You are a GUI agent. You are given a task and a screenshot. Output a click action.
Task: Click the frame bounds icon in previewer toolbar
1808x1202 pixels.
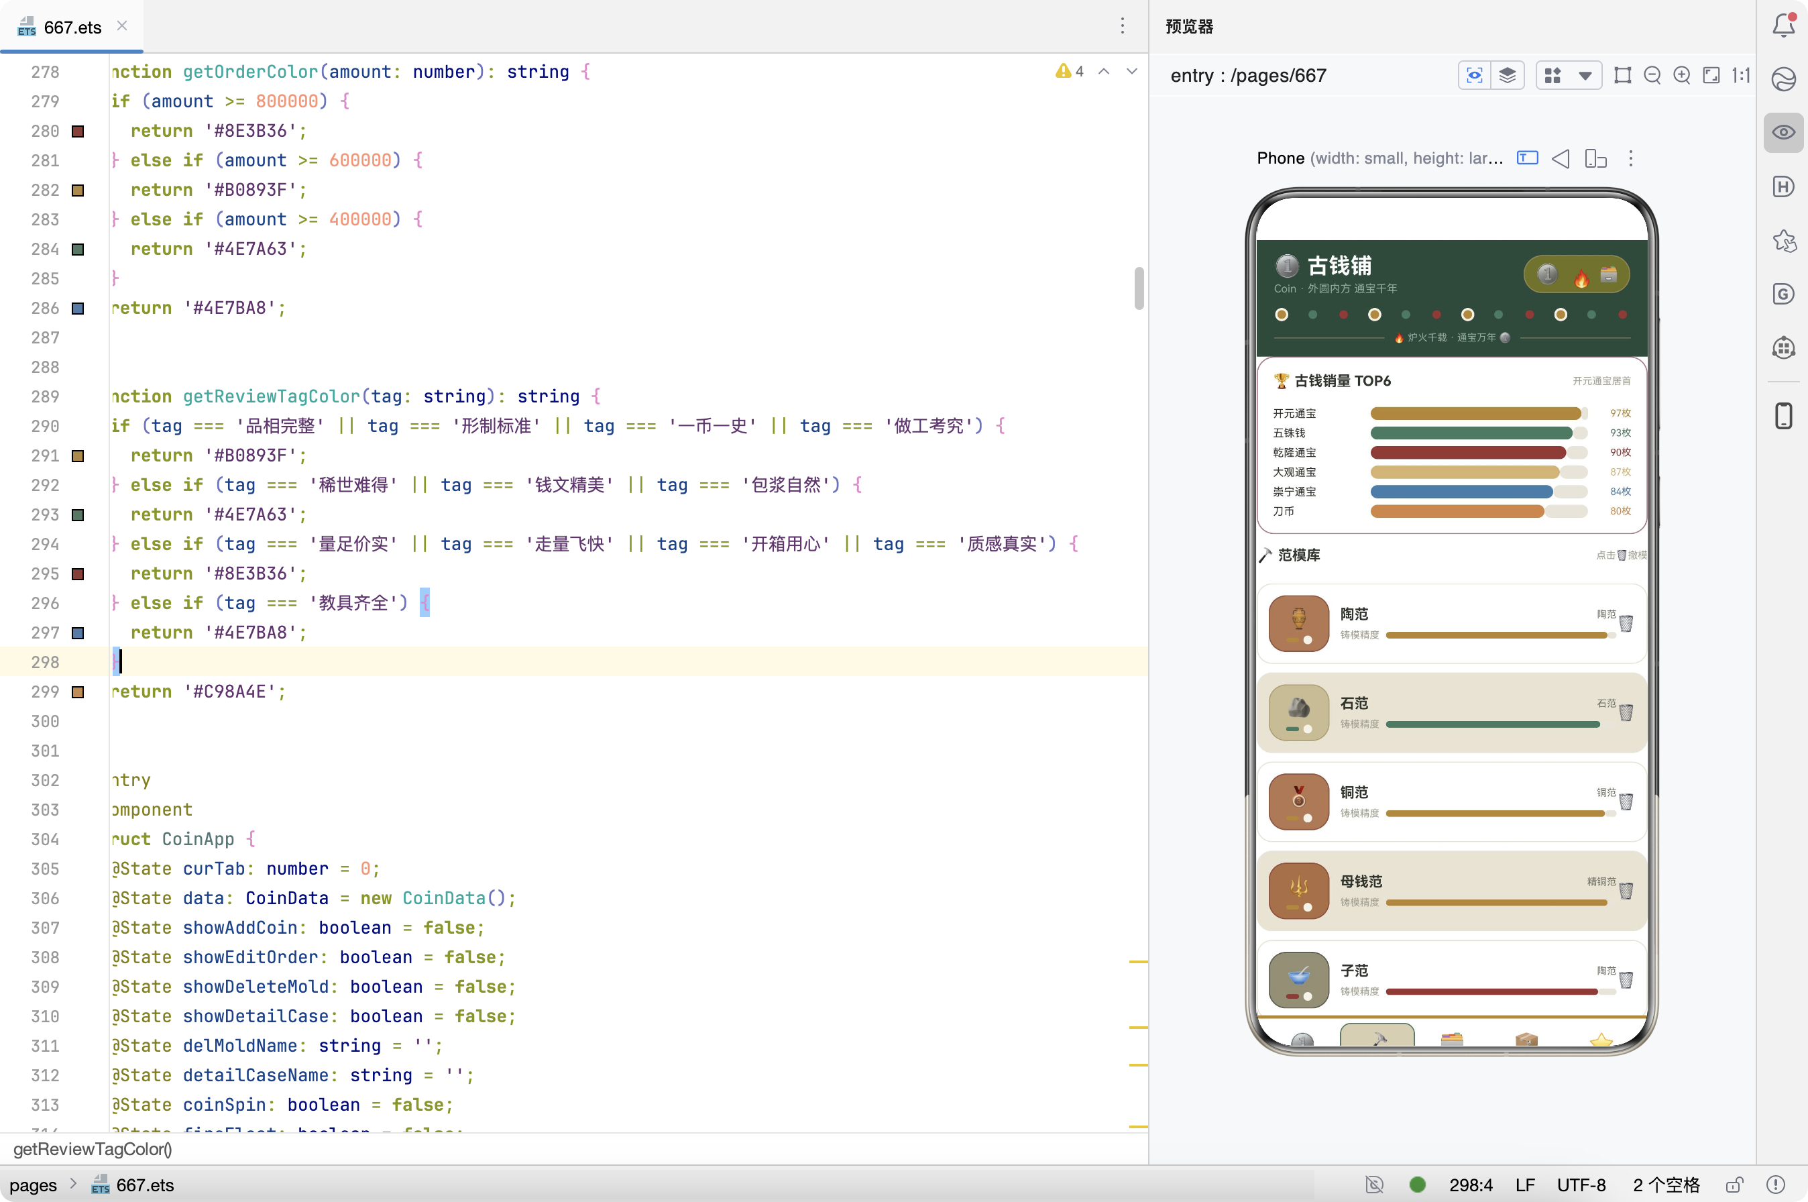pyautogui.click(x=1622, y=75)
